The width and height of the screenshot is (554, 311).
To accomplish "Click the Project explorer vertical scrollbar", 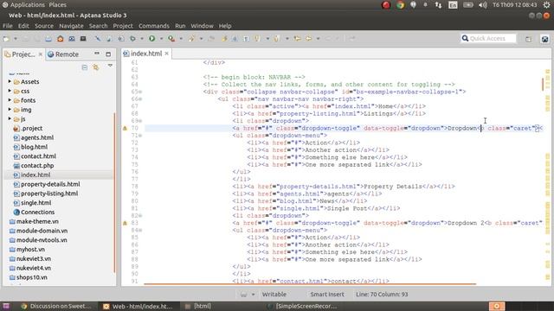I will (114, 193).
